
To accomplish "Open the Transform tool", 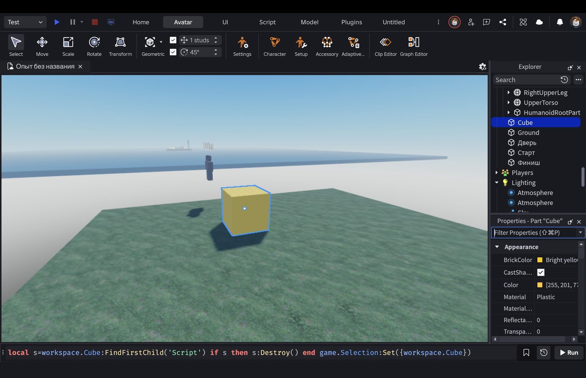I will point(120,46).
